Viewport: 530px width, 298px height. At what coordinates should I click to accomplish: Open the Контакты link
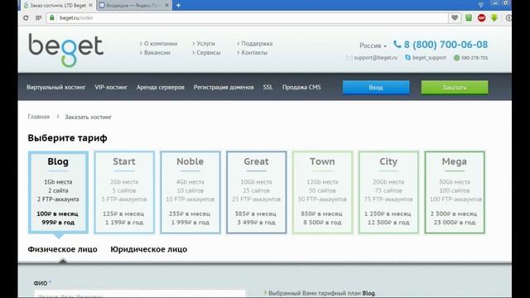254,53
